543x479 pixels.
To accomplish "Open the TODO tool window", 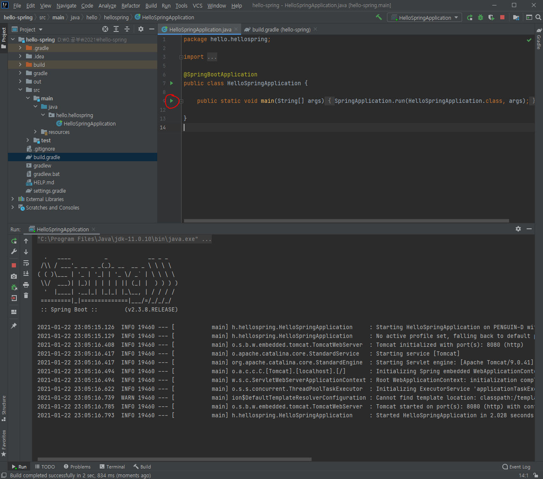I will coord(45,467).
